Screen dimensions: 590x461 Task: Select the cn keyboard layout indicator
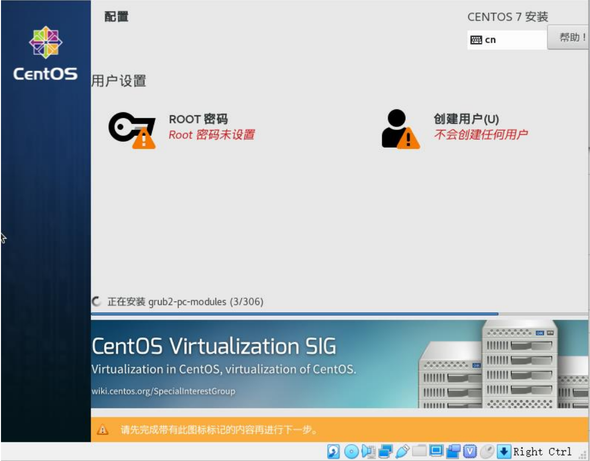point(507,40)
